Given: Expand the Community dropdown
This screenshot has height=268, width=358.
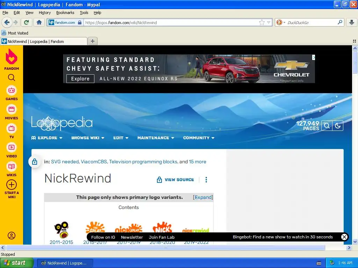Looking at the screenshot, I should pyautogui.click(x=199, y=138).
